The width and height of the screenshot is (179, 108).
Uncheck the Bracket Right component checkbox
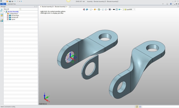click(8, 16)
